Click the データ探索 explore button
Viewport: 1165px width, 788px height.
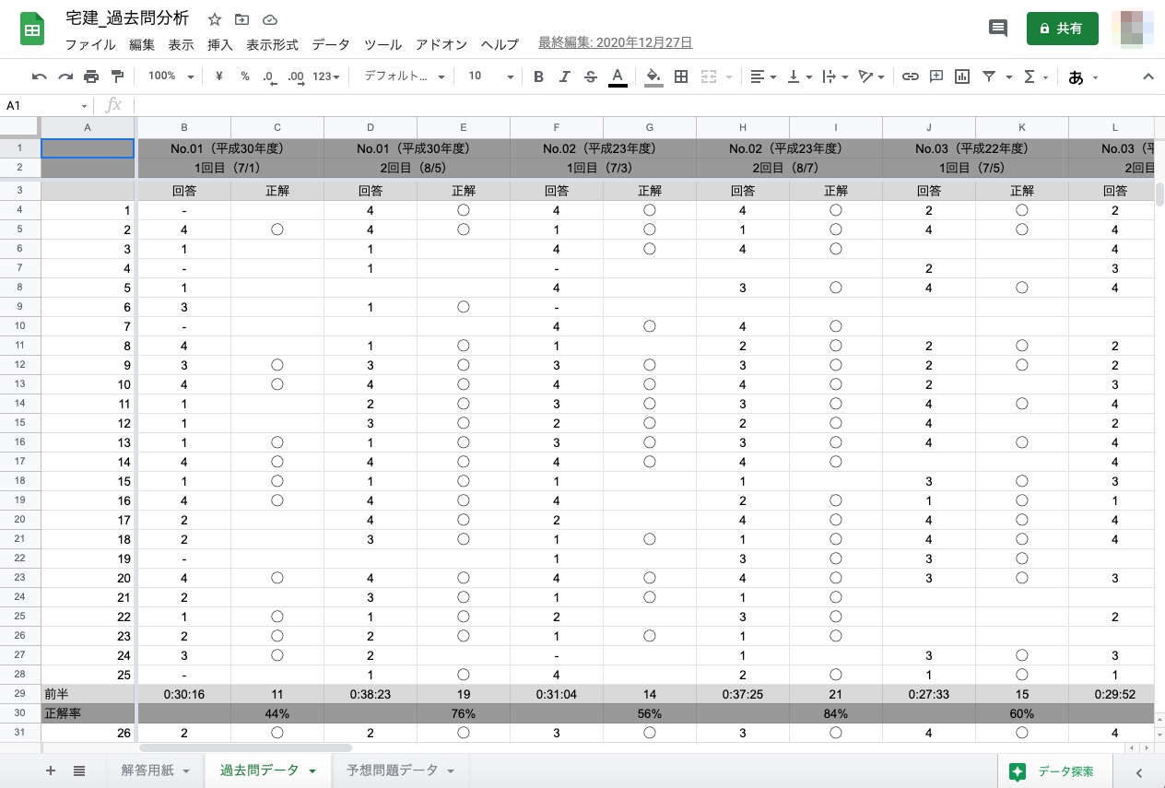tap(1054, 771)
